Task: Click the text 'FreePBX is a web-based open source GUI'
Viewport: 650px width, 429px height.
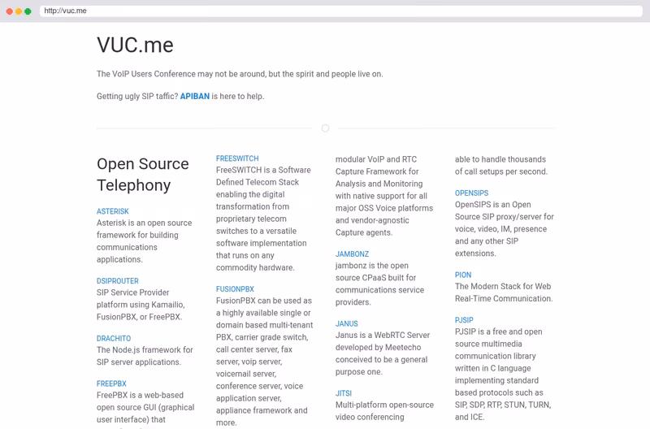Action: (x=145, y=401)
